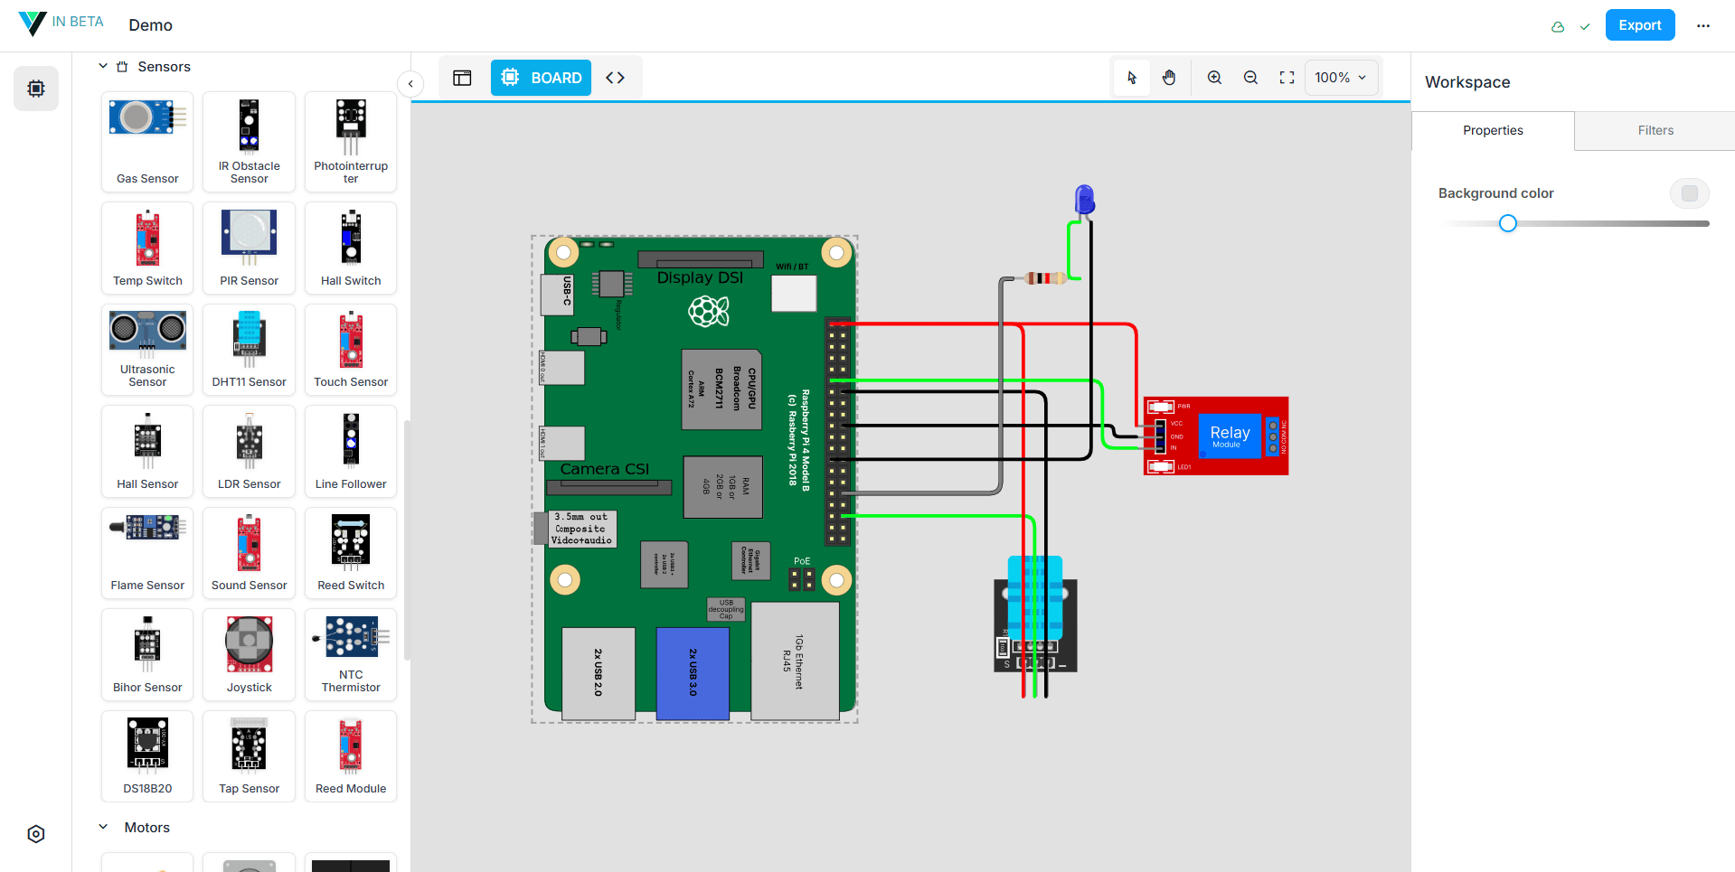Pick the Hall Sensor component
The image size is (1735, 872).
(147, 451)
